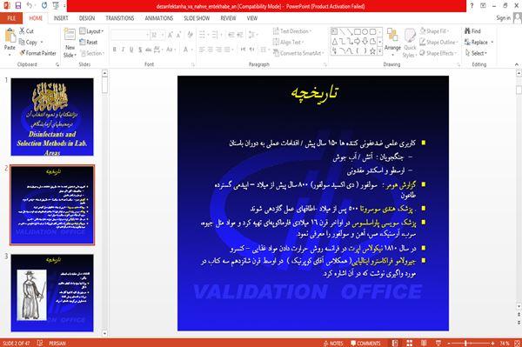Click the Find button

472,31
